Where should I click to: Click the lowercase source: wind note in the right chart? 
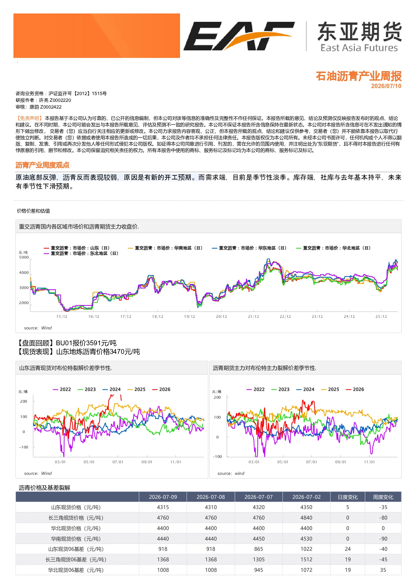click(231, 473)
